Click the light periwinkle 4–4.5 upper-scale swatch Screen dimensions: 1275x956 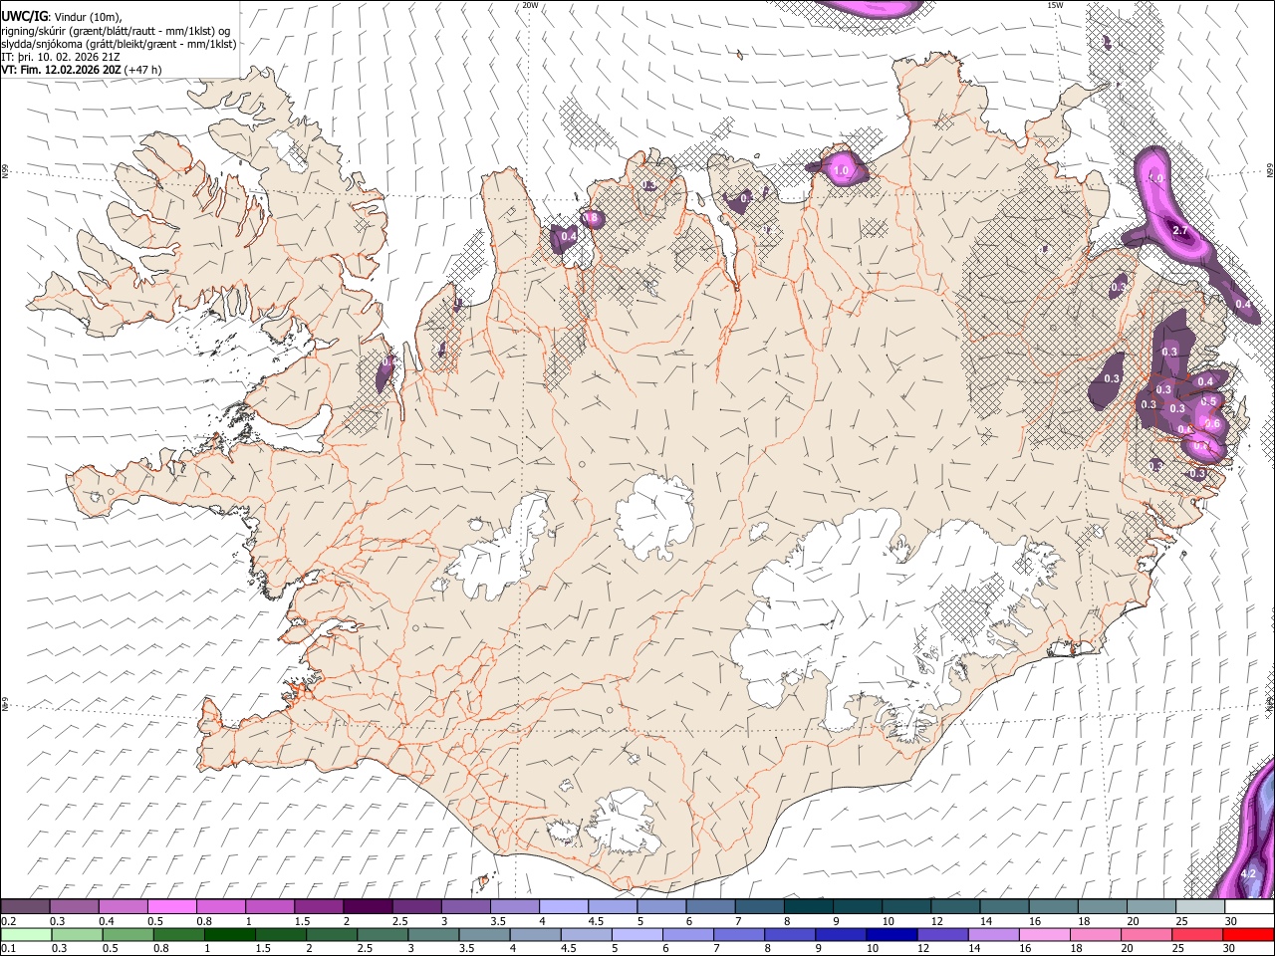coord(564,907)
